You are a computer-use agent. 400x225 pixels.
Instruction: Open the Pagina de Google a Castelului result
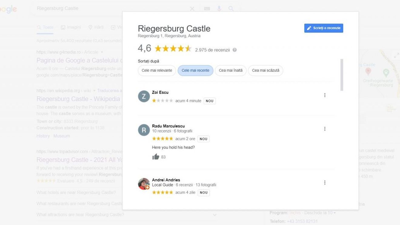(x=79, y=60)
